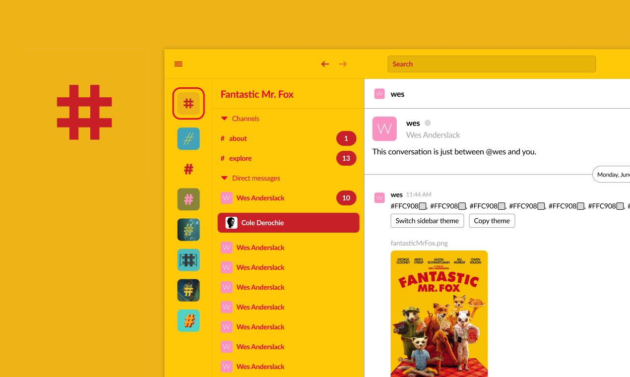This screenshot has height=377, width=630.
Task: Switch to the teal workspace with orange 3D hash
Action: [x=189, y=320]
